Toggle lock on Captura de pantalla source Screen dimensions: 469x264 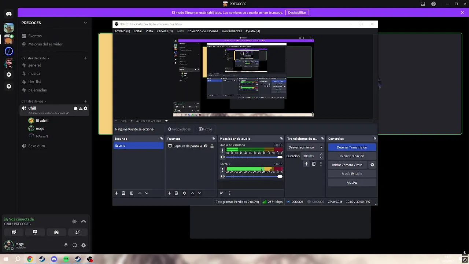coord(212,146)
